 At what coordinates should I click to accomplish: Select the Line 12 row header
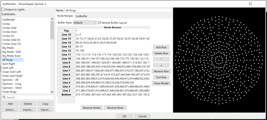point(66,51)
